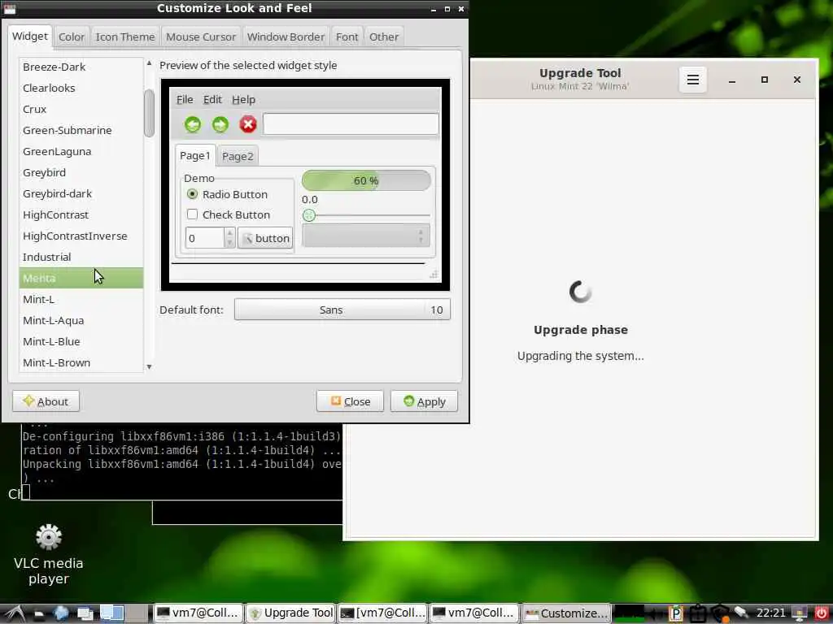Click the green forward arrow in preview
This screenshot has height=624, width=833.
[x=220, y=124]
